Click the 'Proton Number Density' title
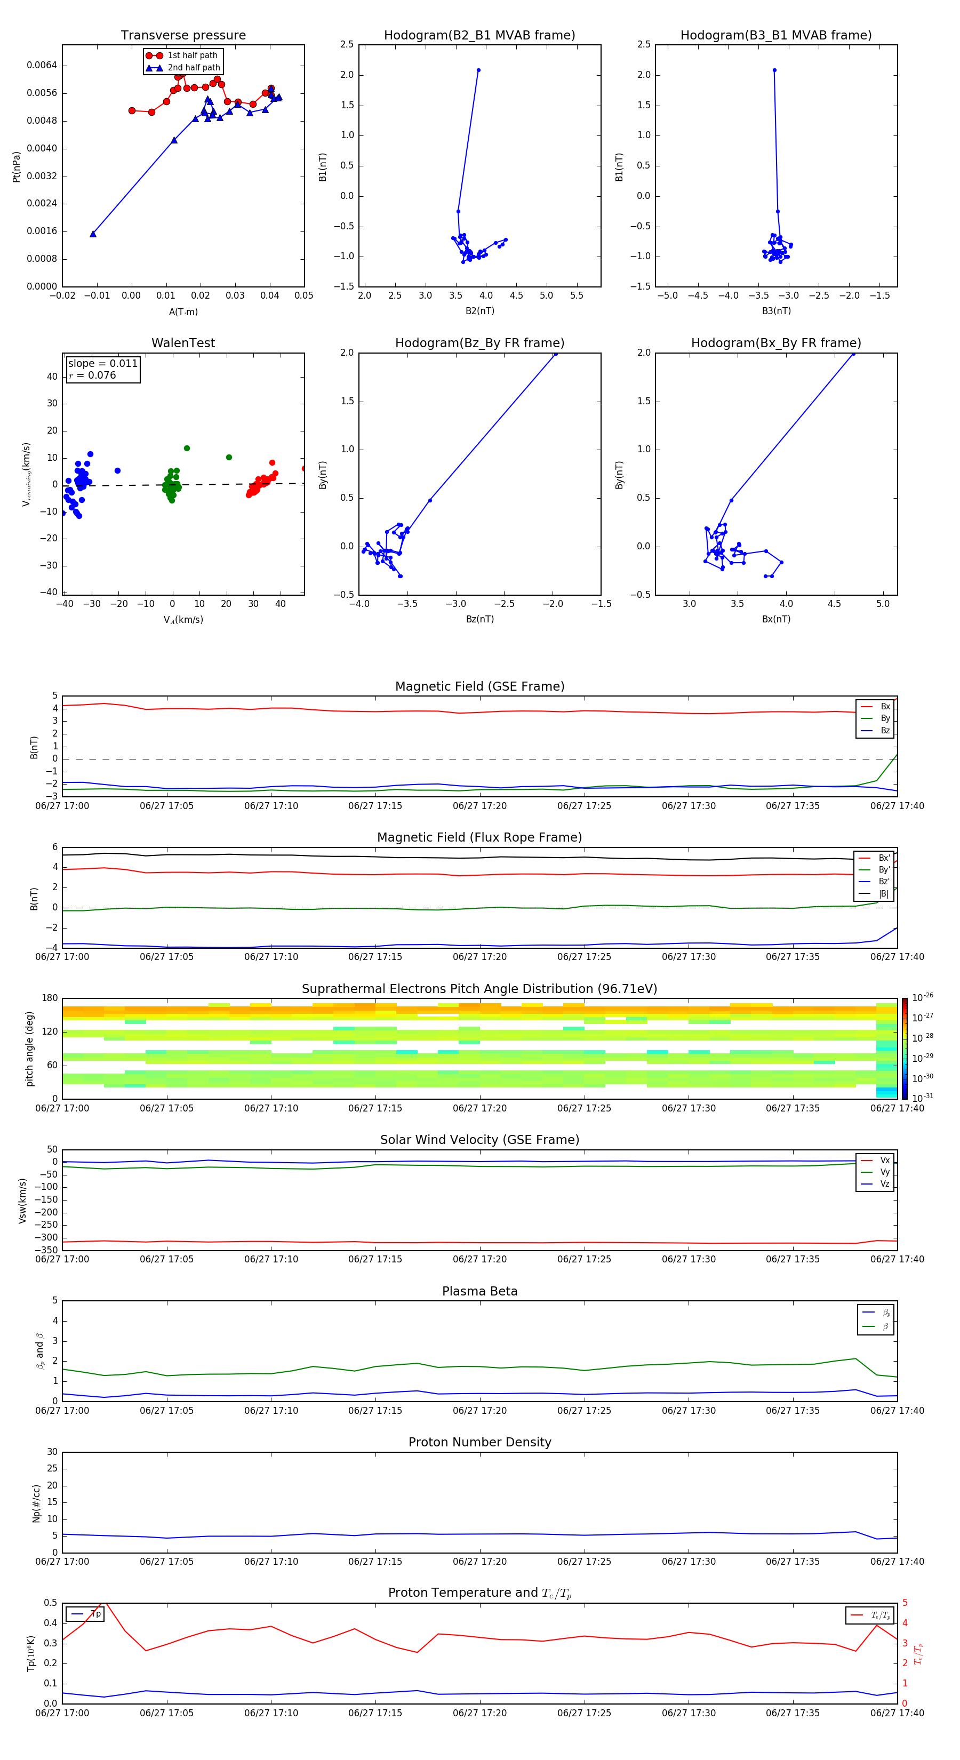The height and width of the screenshot is (1760, 960). coord(479,1442)
